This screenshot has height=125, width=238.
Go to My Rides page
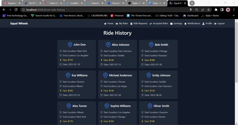pos(122,24)
